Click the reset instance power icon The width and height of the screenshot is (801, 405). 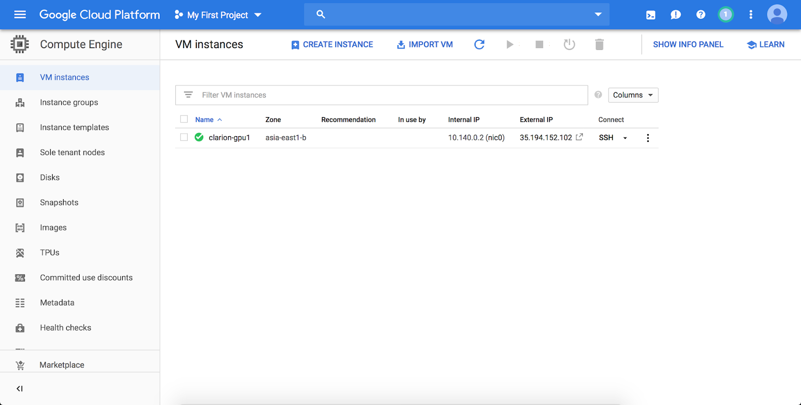point(569,45)
